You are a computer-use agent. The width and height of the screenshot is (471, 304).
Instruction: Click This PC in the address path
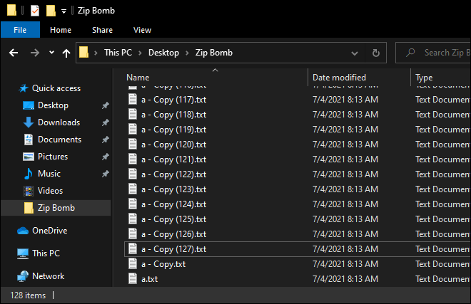(x=118, y=53)
